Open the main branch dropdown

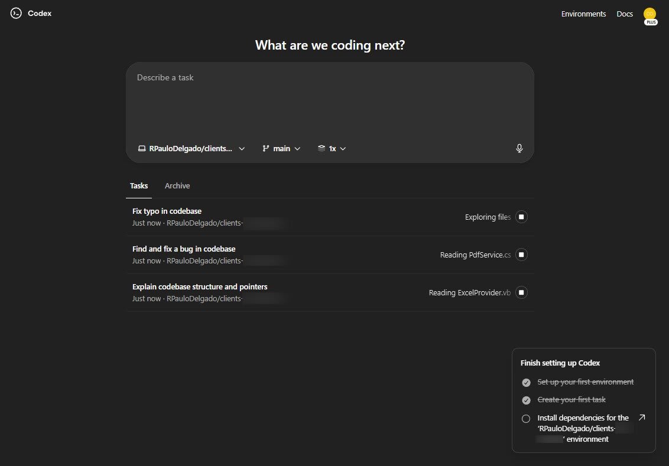[281, 148]
